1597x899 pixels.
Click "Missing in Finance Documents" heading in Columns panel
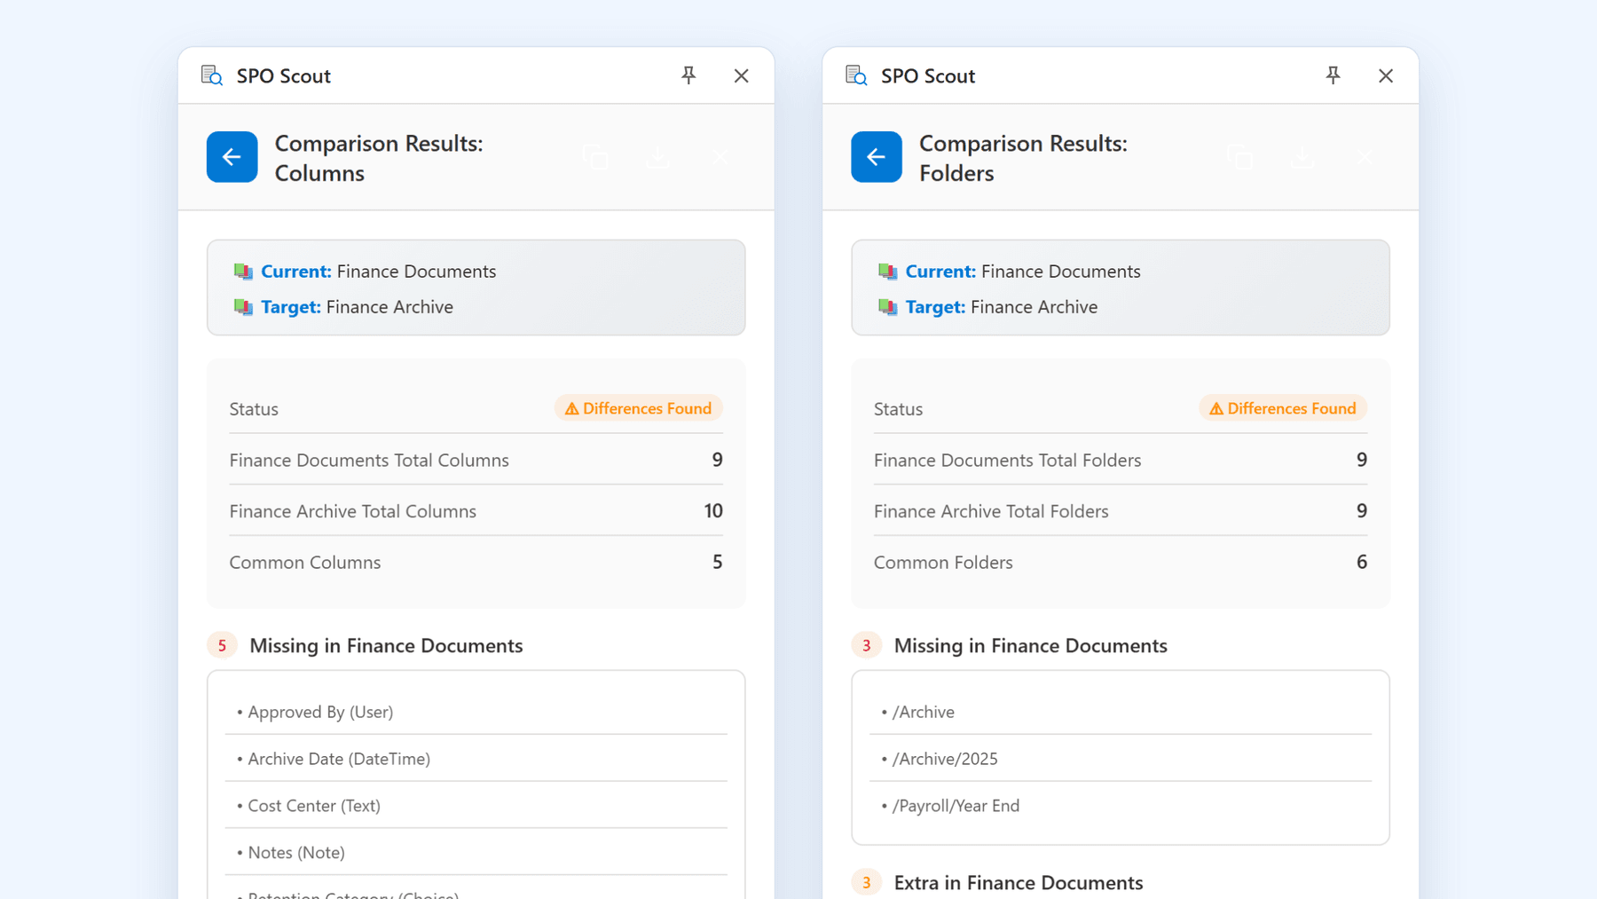point(386,645)
